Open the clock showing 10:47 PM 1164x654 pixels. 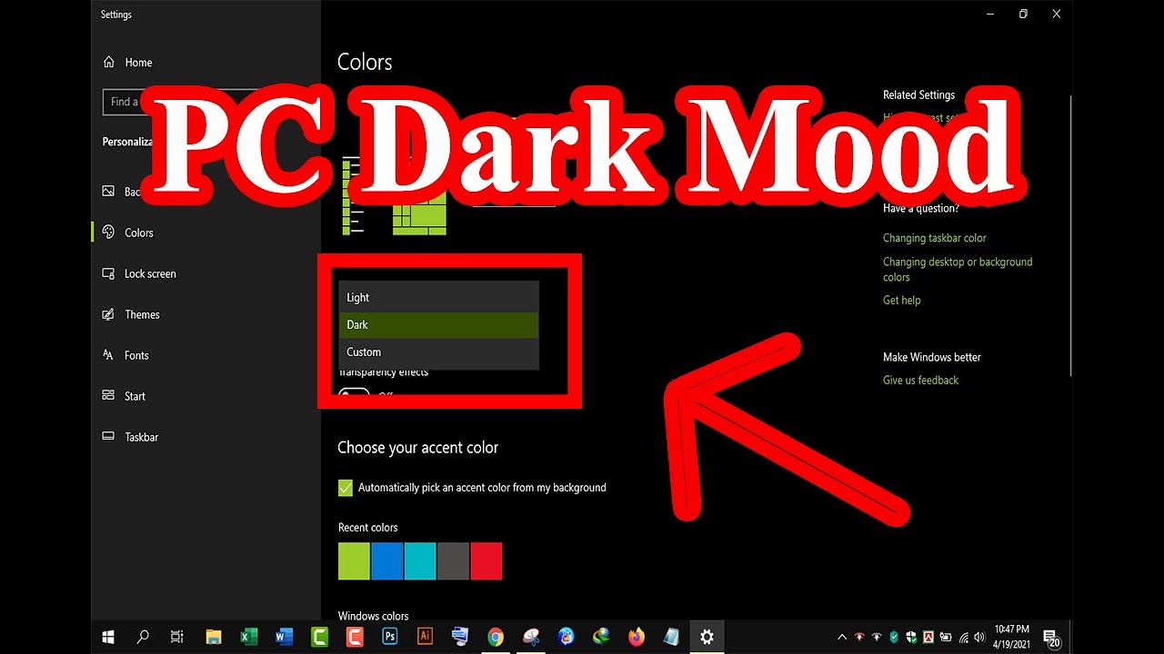(x=1011, y=636)
